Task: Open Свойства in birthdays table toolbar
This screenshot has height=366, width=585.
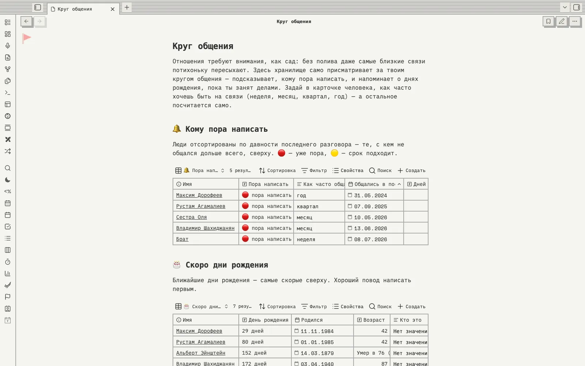Action: coord(348,307)
